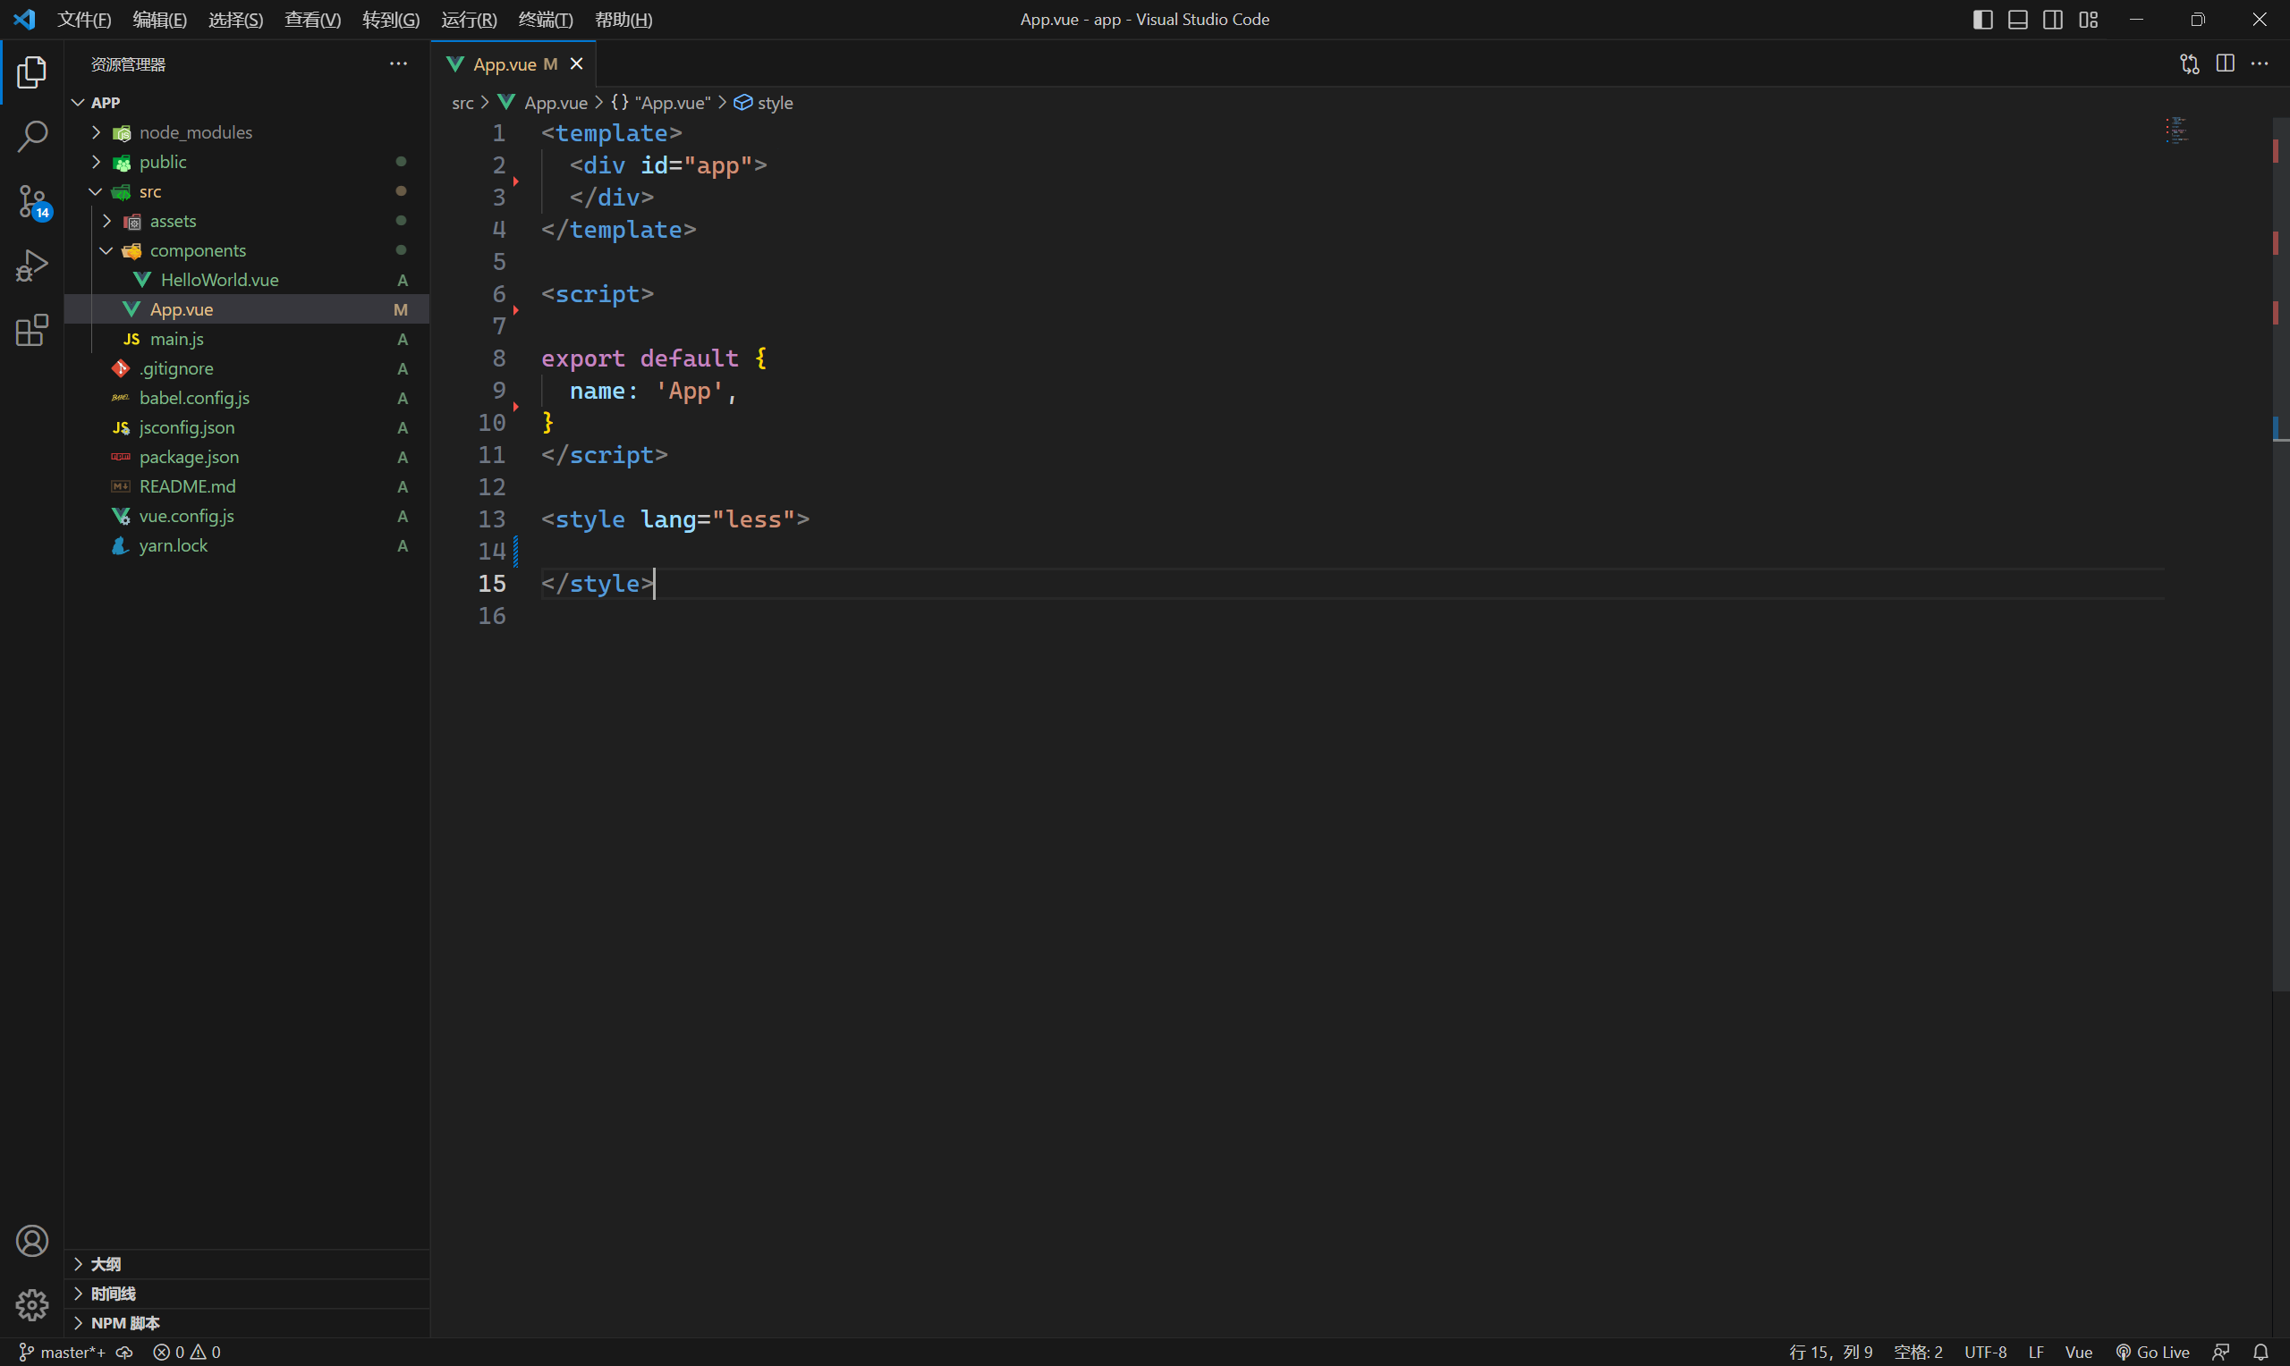The width and height of the screenshot is (2290, 1366).
Task: Open babel.config.js file
Action: [247, 398]
